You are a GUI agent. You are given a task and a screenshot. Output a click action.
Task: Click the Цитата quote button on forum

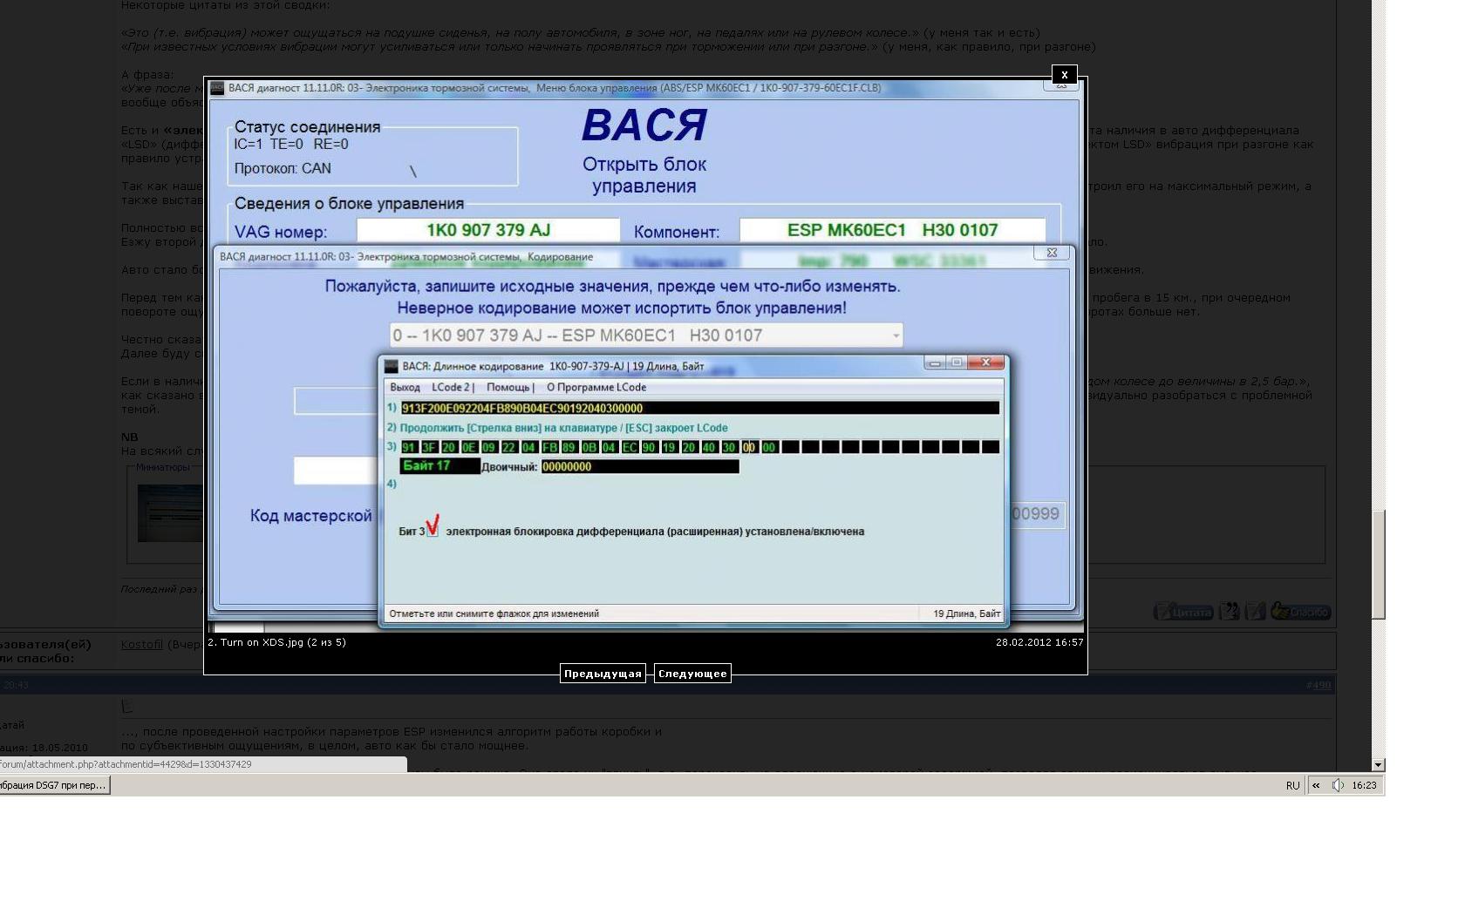click(1183, 612)
